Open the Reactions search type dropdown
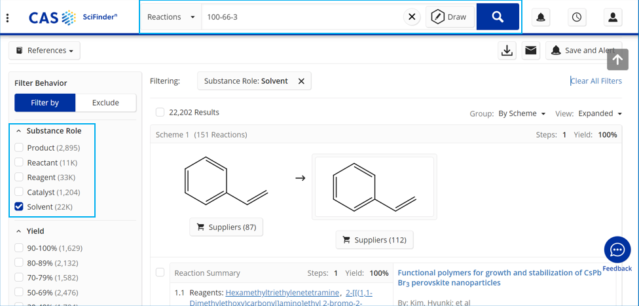The width and height of the screenshot is (639, 306). click(171, 17)
